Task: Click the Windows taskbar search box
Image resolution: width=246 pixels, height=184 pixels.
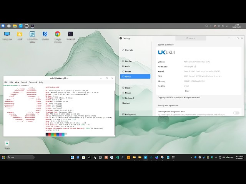Action: click(x=20, y=158)
